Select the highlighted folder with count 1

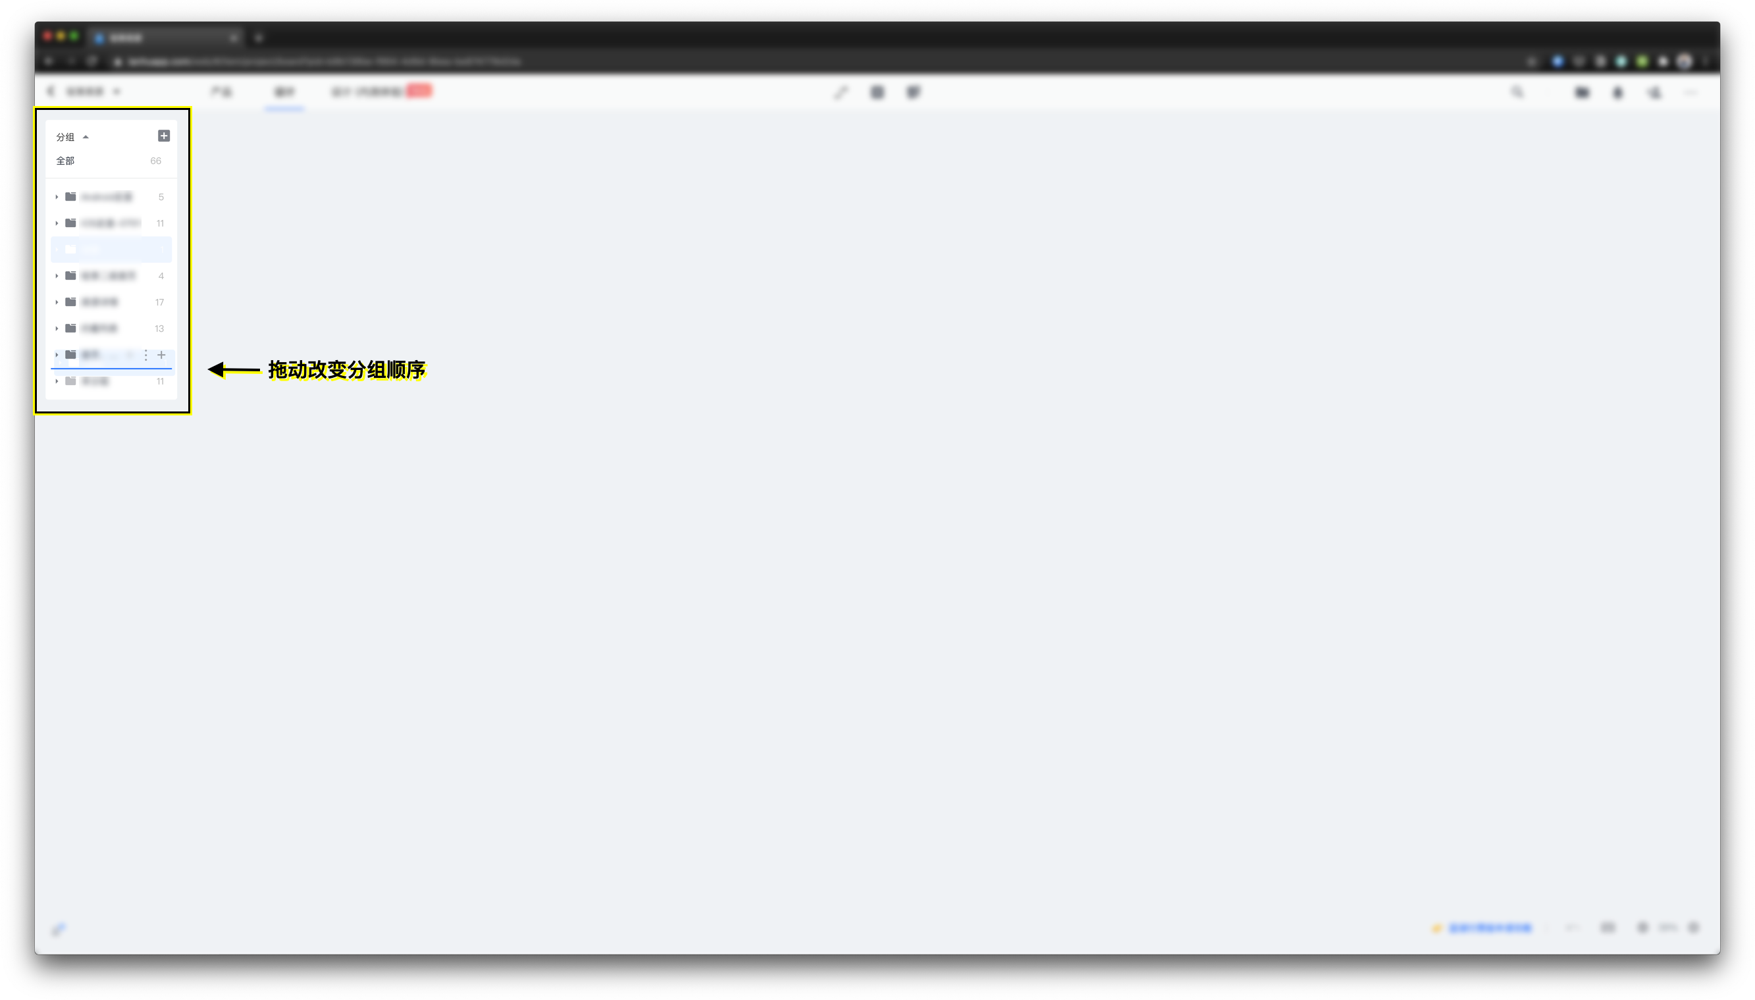pos(111,250)
